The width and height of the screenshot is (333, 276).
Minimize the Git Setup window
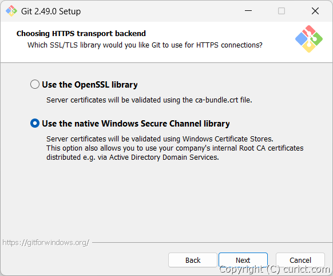click(x=248, y=11)
